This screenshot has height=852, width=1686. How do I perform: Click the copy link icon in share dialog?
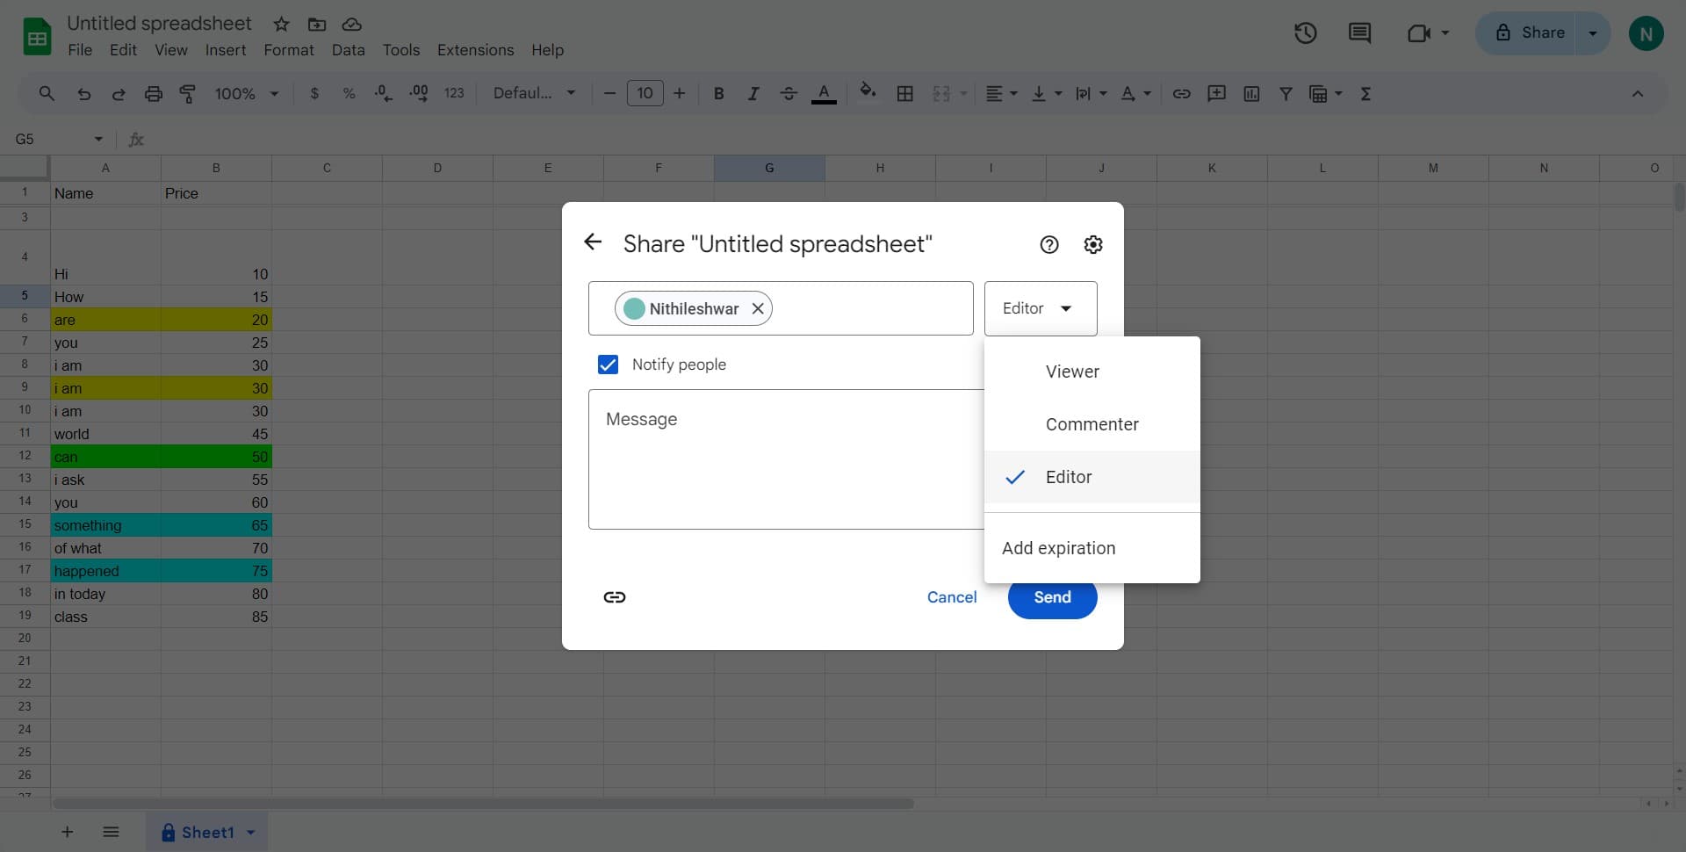tap(614, 597)
